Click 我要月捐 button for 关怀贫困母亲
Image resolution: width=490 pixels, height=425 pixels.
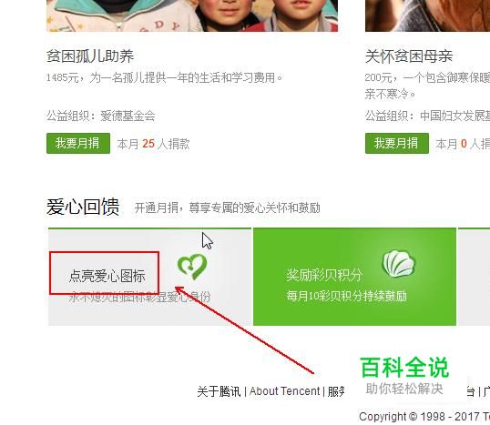click(397, 143)
